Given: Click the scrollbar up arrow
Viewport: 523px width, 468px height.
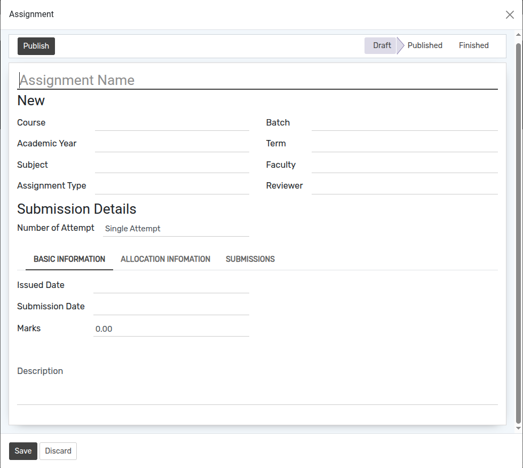Looking at the screenshot, I should click(x=518, y=35).
